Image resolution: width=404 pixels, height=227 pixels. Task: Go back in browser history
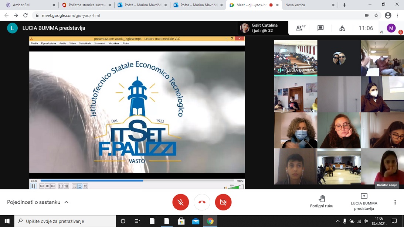(x=6, y=16)
